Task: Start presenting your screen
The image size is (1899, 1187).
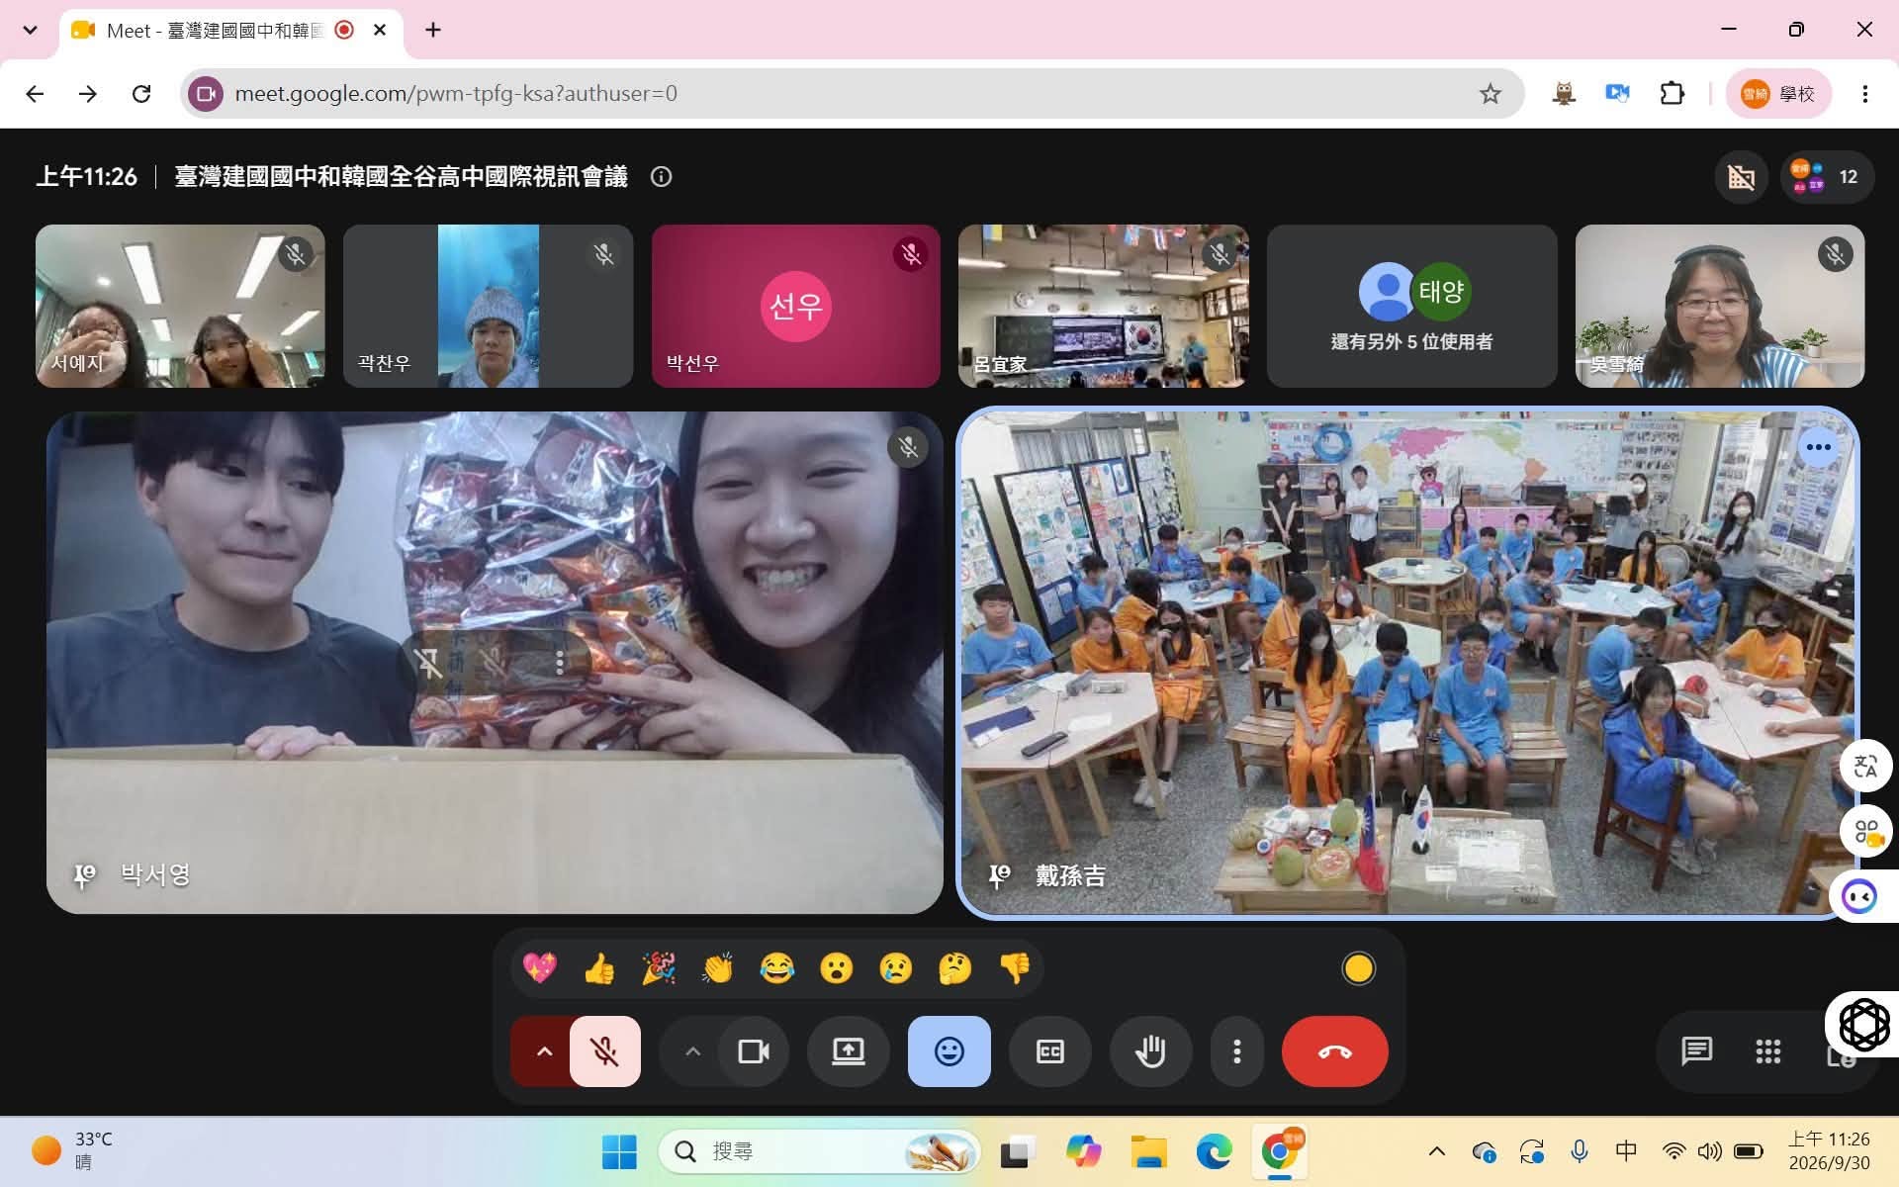Action: click(849, 1051)
